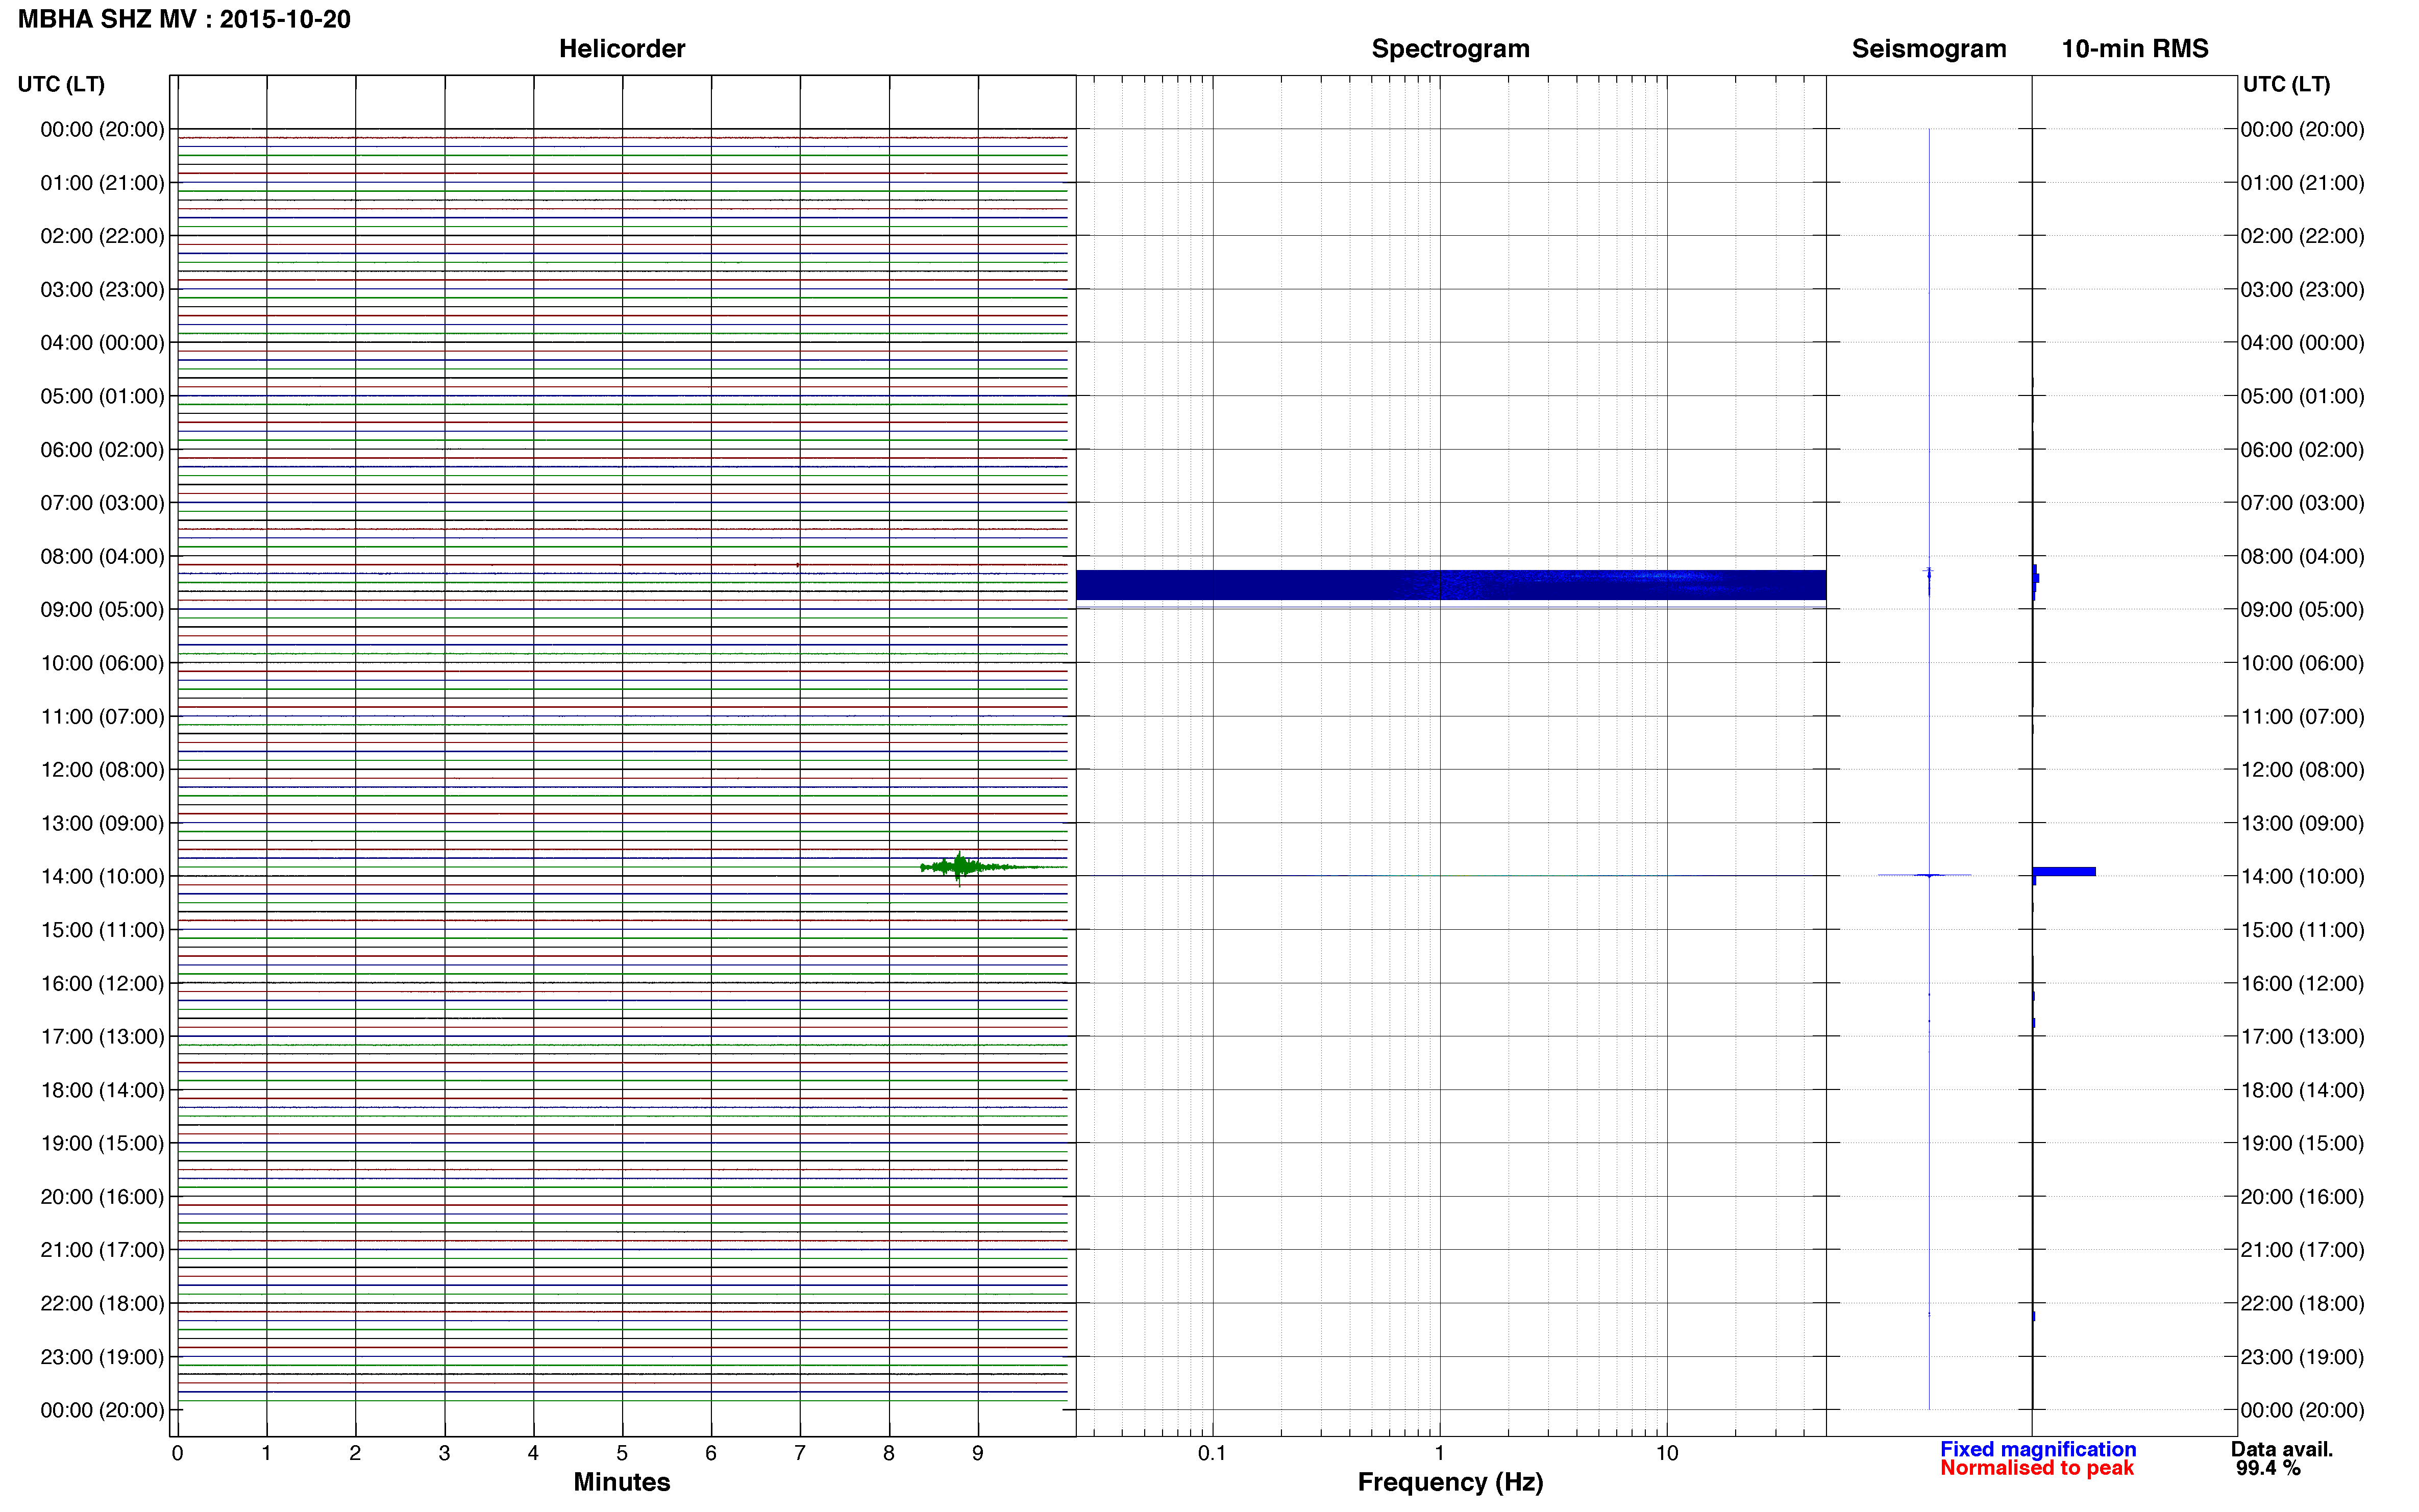
Task: Click the large blue RMS bar near 14:00
Action: [x=2065, y=872]
